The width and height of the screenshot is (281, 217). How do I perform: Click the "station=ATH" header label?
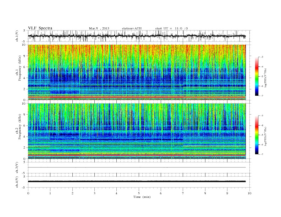click(132, 28)
